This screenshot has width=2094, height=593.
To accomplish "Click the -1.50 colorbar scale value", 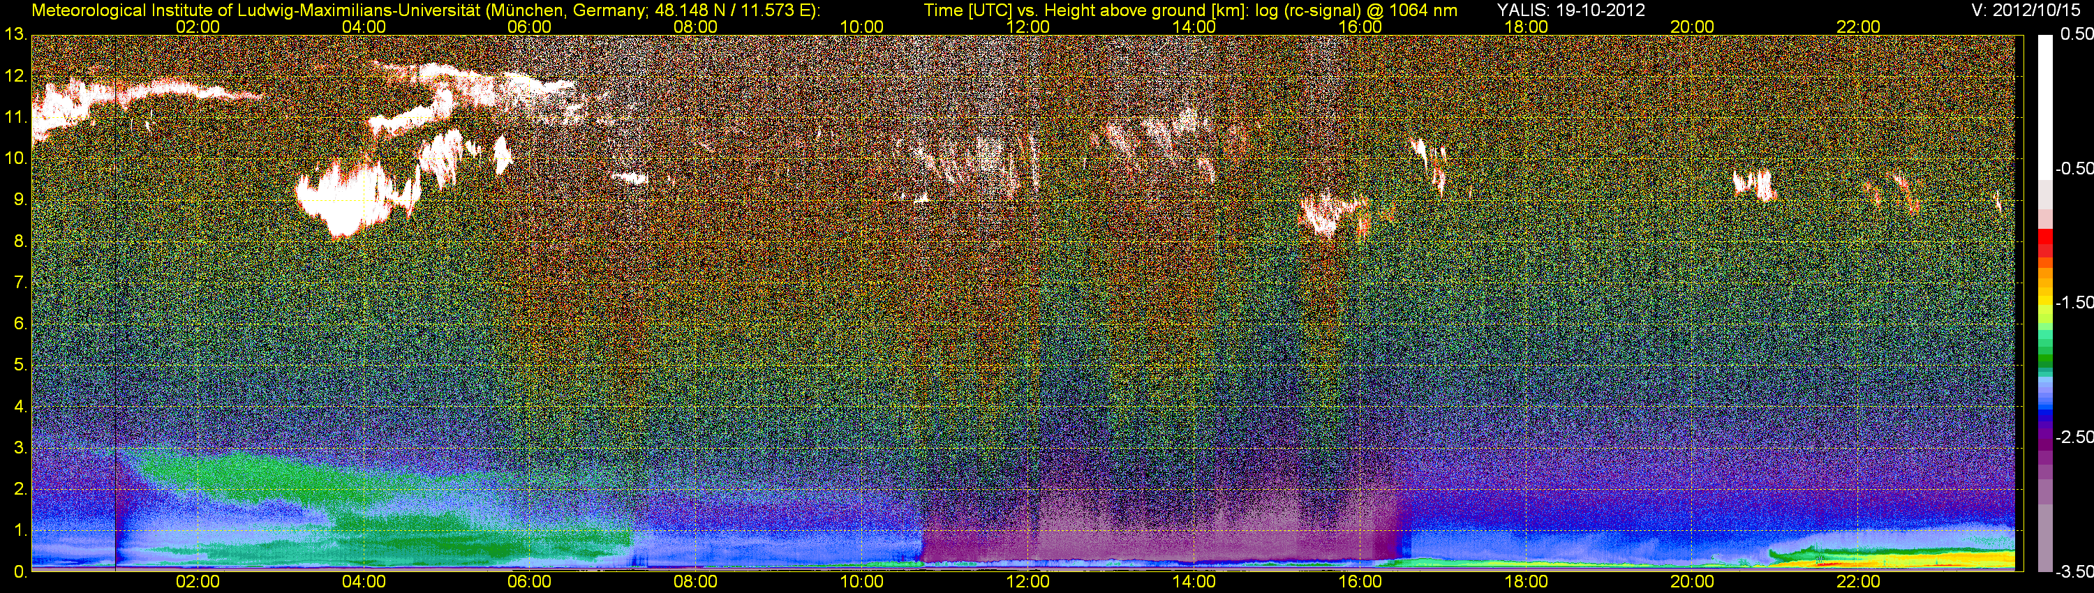I will (x=2074, y=302).
